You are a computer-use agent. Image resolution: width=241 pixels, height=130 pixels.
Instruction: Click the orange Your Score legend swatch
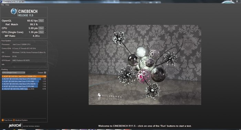(3, 120)
